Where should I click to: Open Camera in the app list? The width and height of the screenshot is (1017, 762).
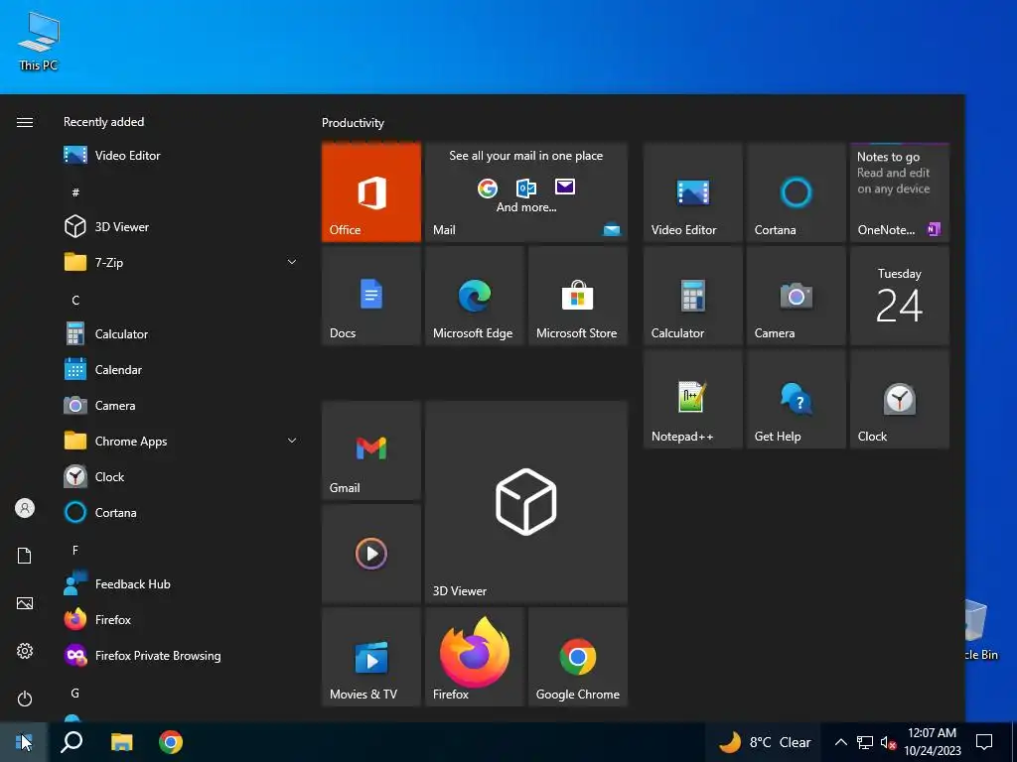point(182,406)
